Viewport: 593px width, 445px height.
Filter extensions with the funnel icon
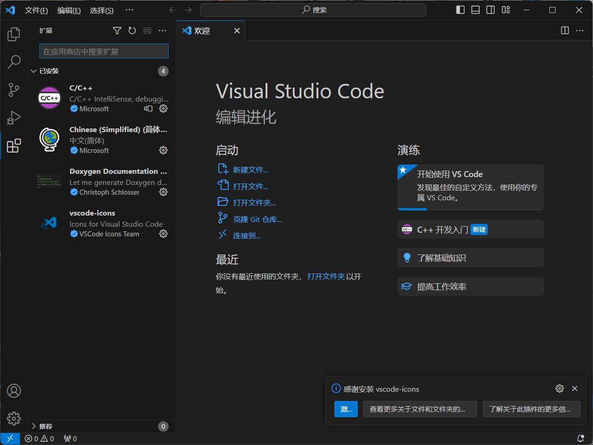(117, 31)
